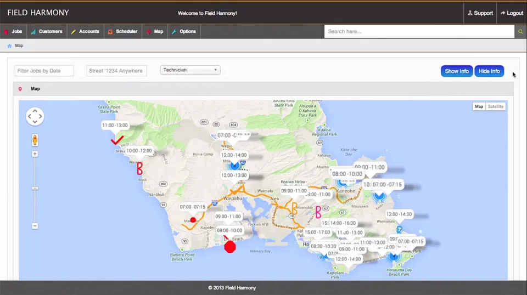This screenshot has width=527, height=295.
Task: Switch map to Satellite view
Action: (495, 106)
